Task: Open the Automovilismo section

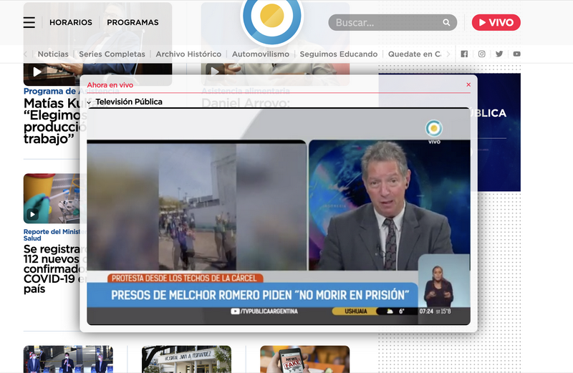Action: [x=261, y=54]
